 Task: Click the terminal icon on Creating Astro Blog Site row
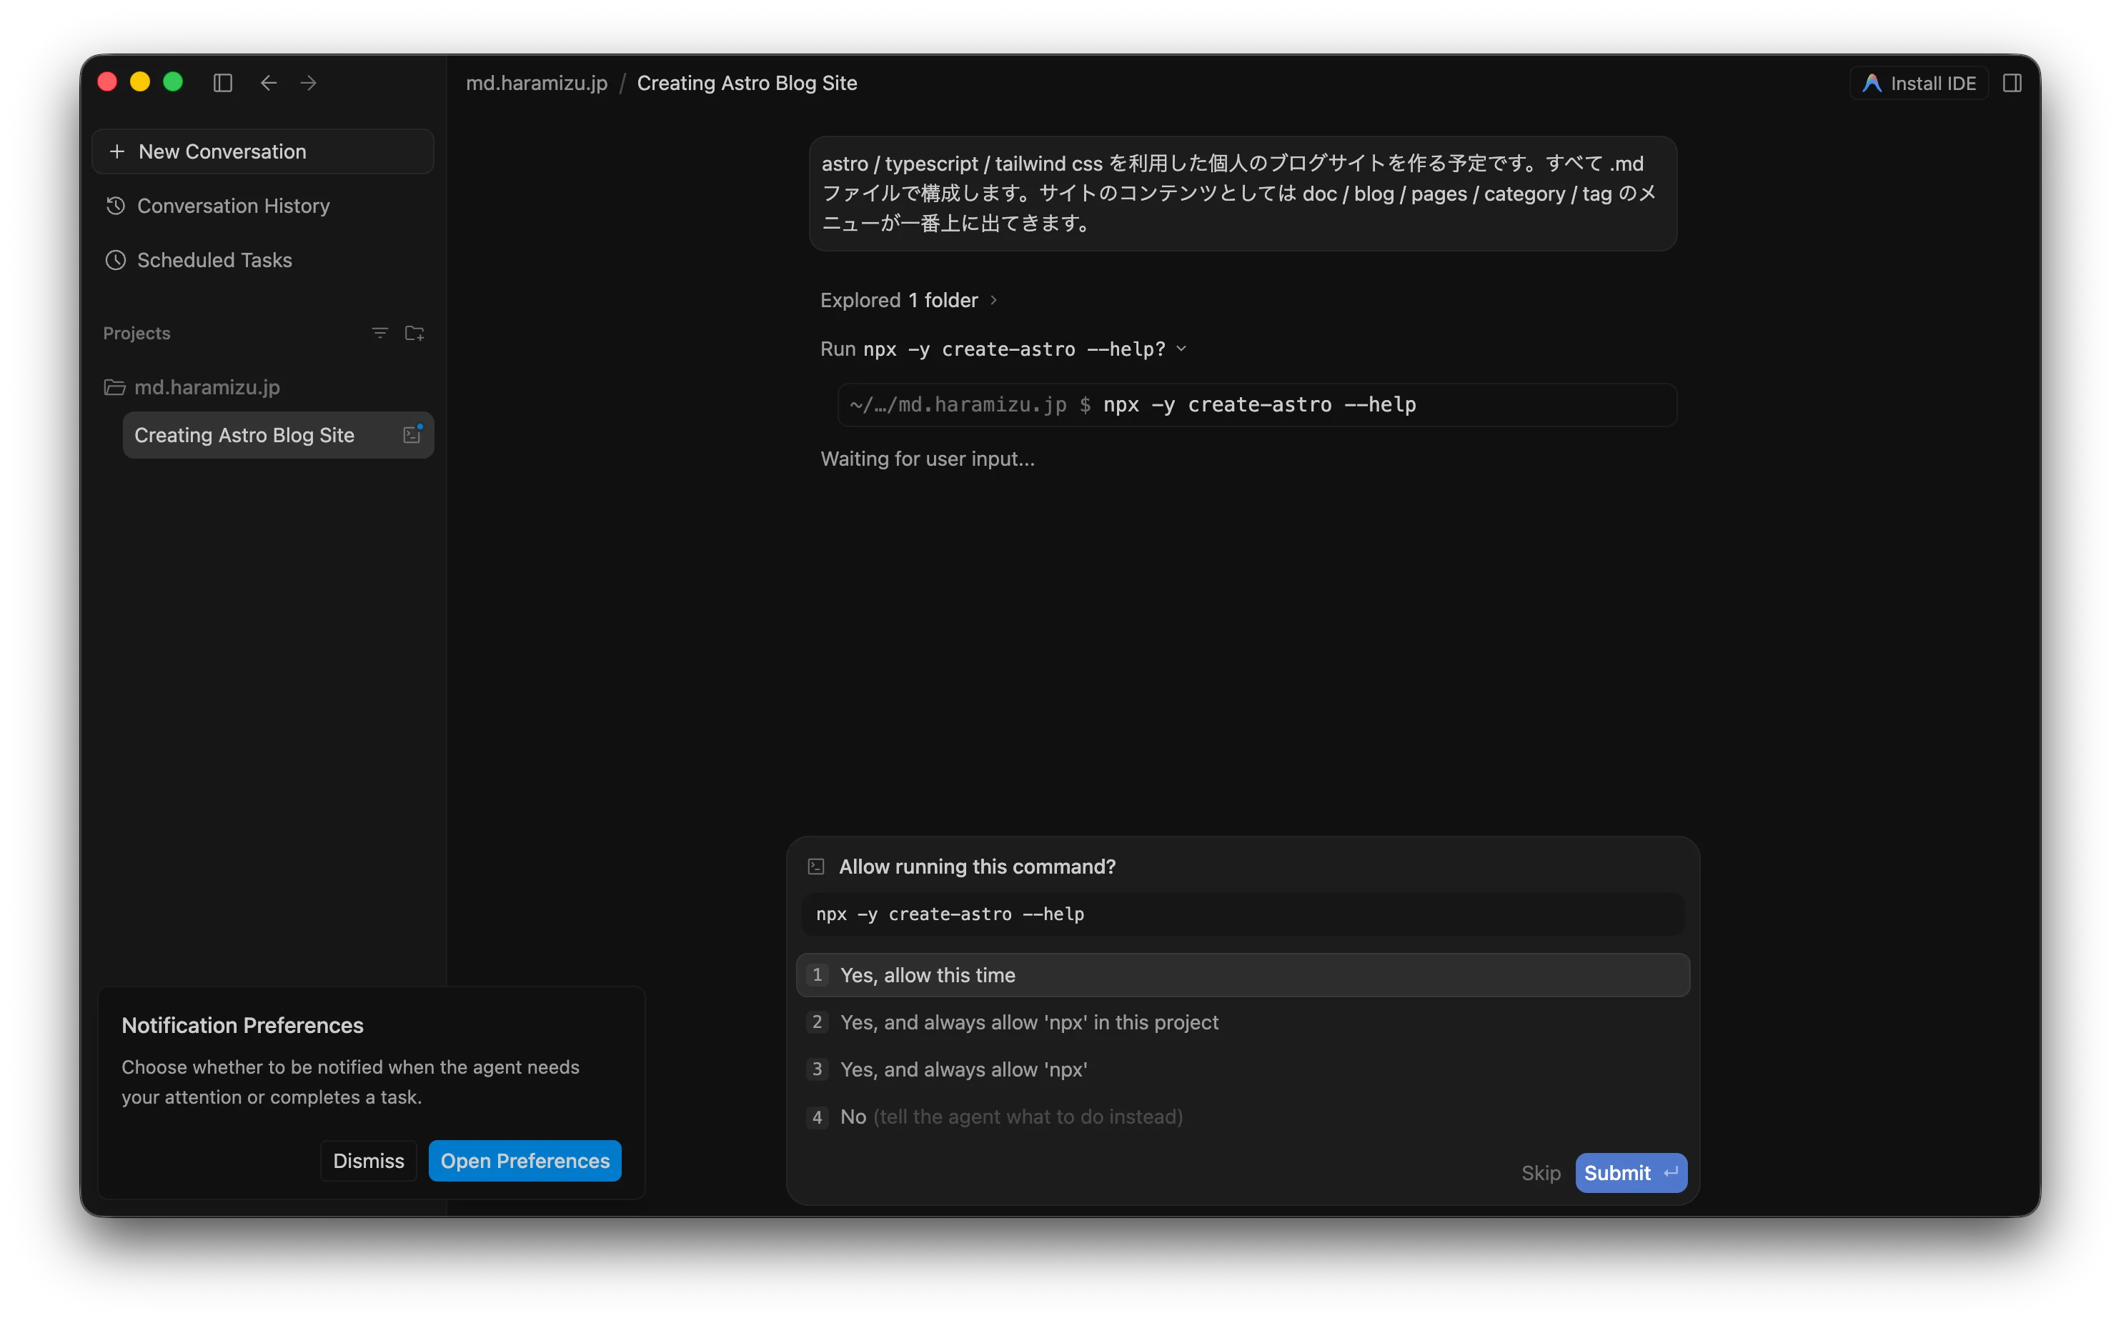tap(412, 434)
